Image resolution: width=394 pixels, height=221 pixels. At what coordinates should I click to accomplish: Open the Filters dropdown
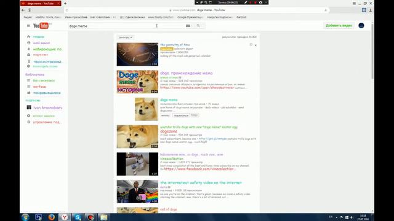click(126, 37)
